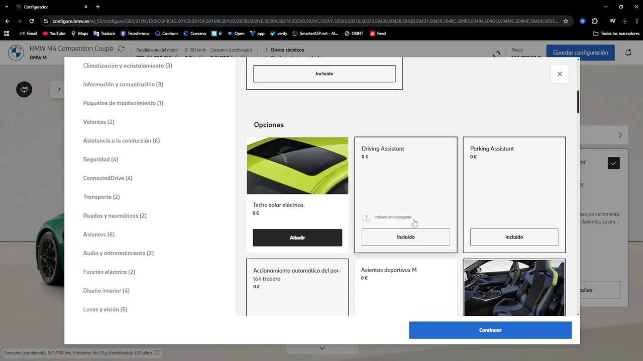Select Transporte category
The width and height of the screenshot is (643, 361).
point(101,197)
